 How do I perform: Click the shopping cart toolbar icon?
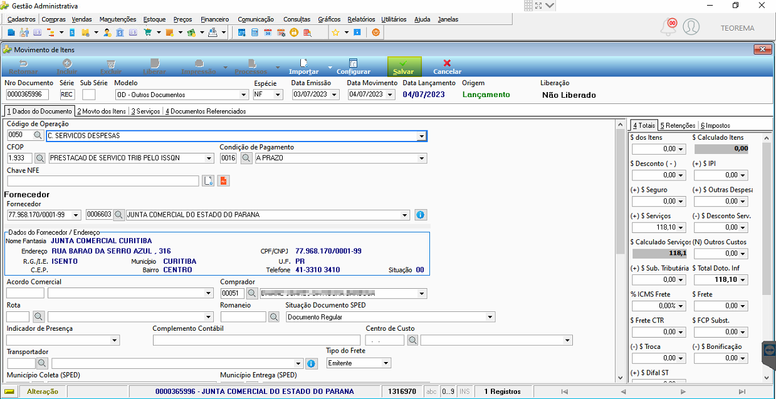point(147,32)
